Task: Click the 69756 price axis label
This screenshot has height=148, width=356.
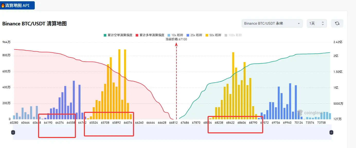Action: (276, 123)
